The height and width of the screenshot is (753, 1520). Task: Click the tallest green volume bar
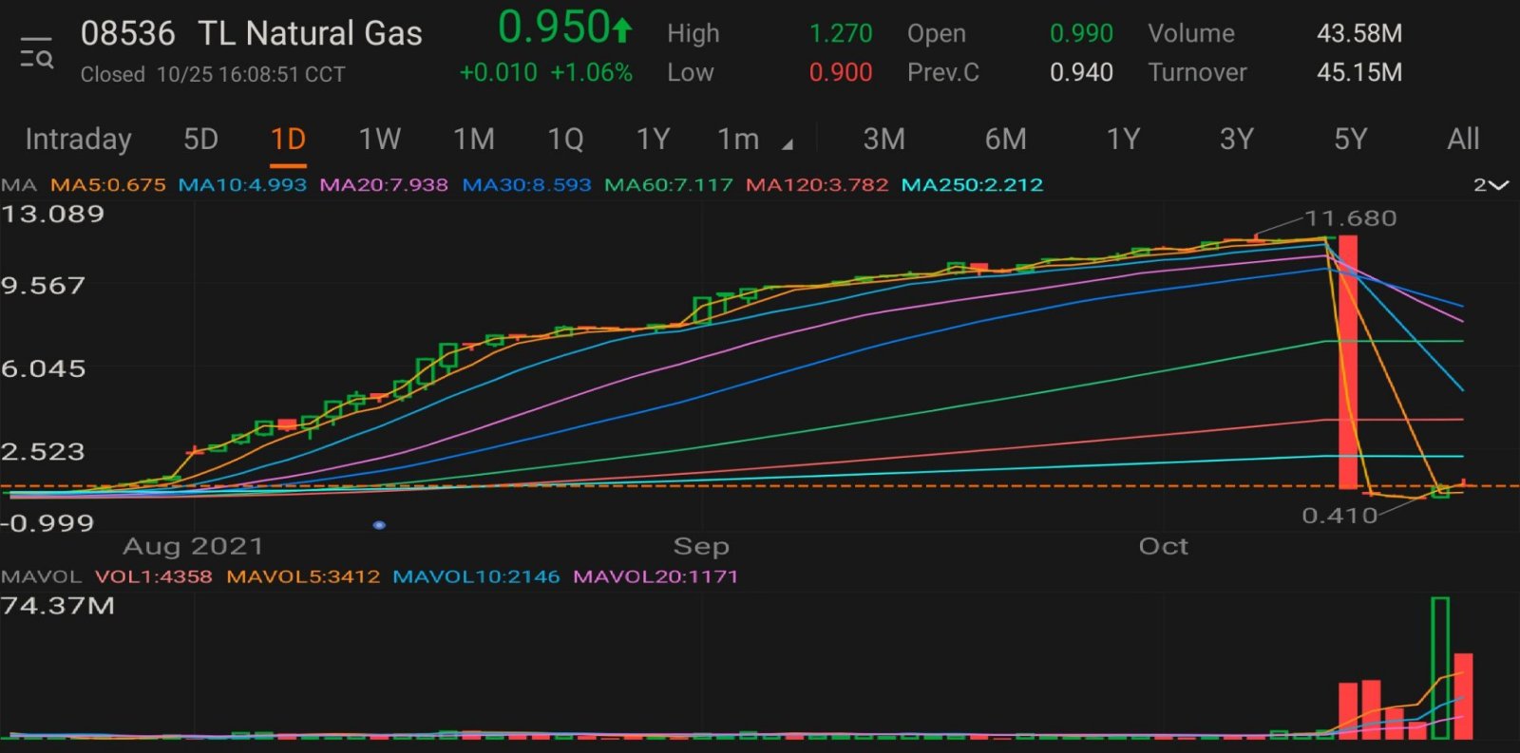[1440, 668]
